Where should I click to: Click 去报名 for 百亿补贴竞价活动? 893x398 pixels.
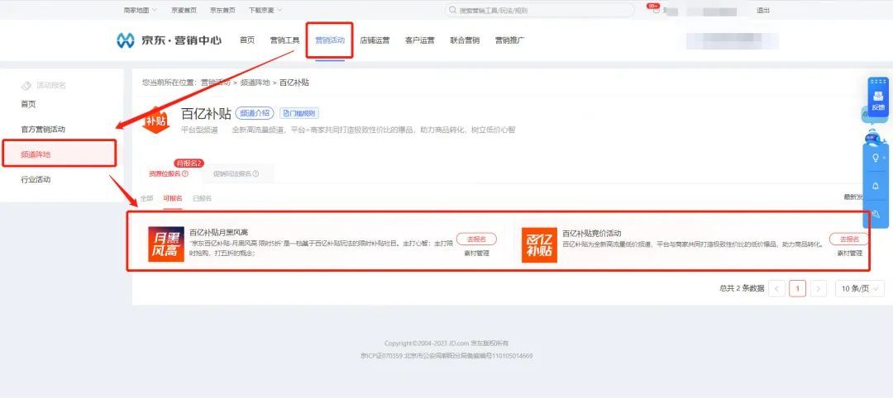849,239
